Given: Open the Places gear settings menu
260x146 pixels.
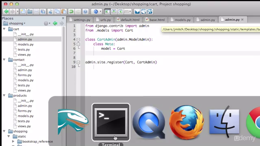Looking at the screenshot, I should pyautogui.click(x=47, y=24).
